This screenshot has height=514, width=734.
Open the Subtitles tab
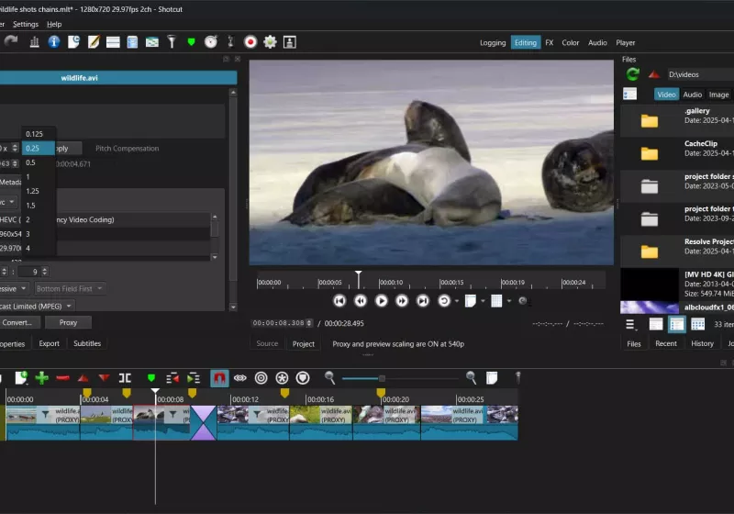point(87,343)
